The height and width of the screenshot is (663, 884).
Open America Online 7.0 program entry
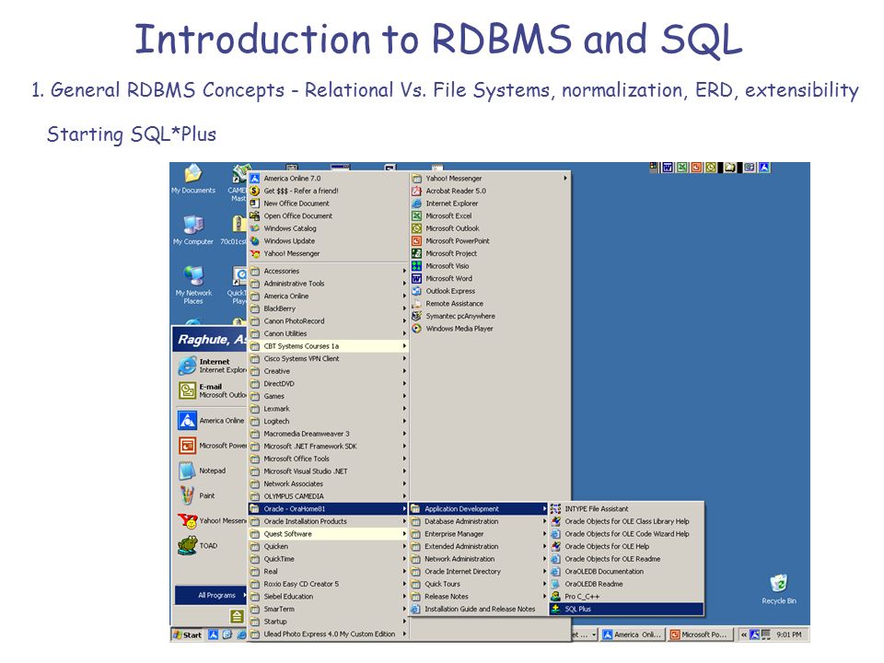328,178
